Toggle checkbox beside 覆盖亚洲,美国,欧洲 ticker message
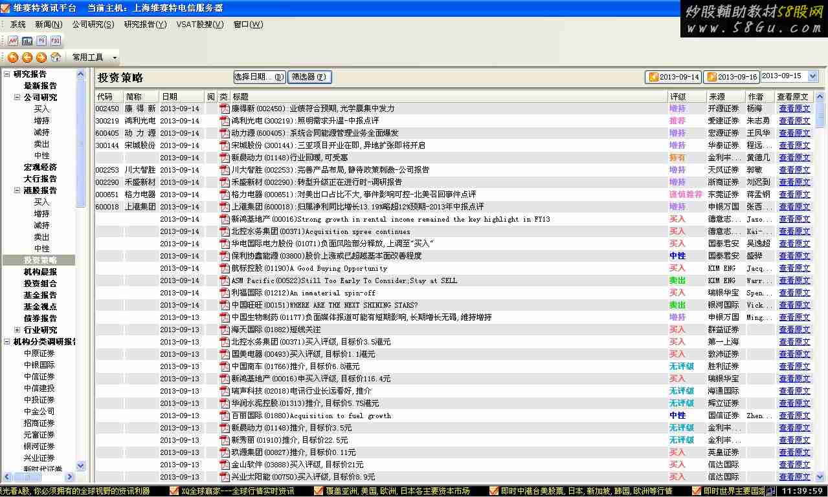The width and height of the screenshot is (828, 497). tap(319, 491)
